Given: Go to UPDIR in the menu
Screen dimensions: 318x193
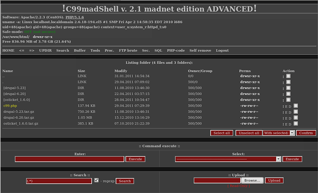Looking at the screenshot, I should coord(45,50).
